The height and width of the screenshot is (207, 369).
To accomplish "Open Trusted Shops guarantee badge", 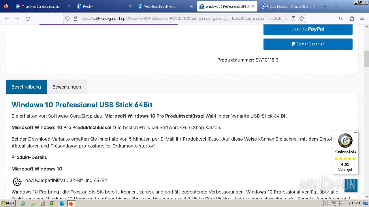I will tap(345, 141).
